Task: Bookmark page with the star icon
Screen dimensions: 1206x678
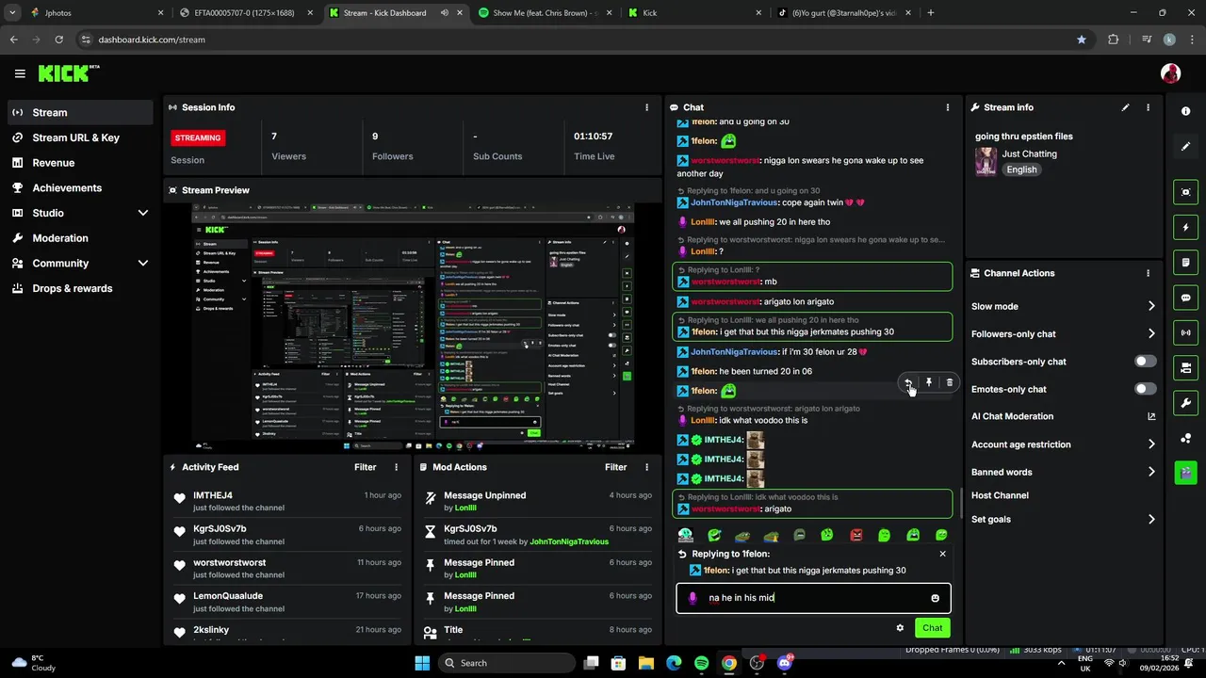Action: coord(1082,40)
